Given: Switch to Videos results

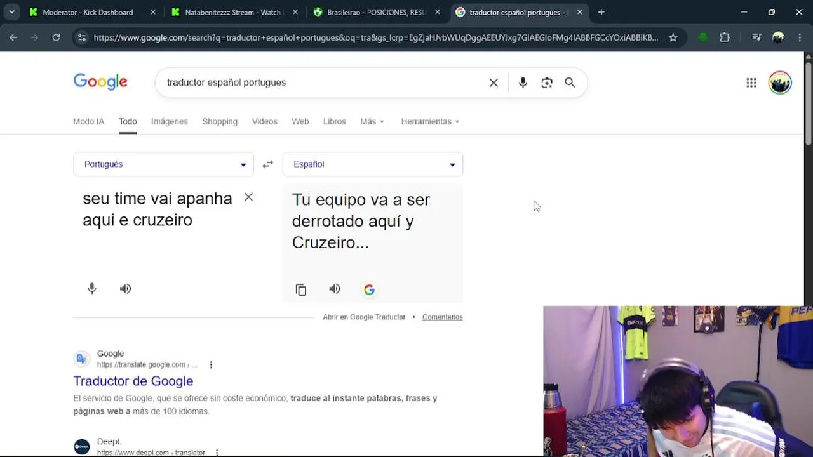Looking at the screenshot, I should [264, 121].
